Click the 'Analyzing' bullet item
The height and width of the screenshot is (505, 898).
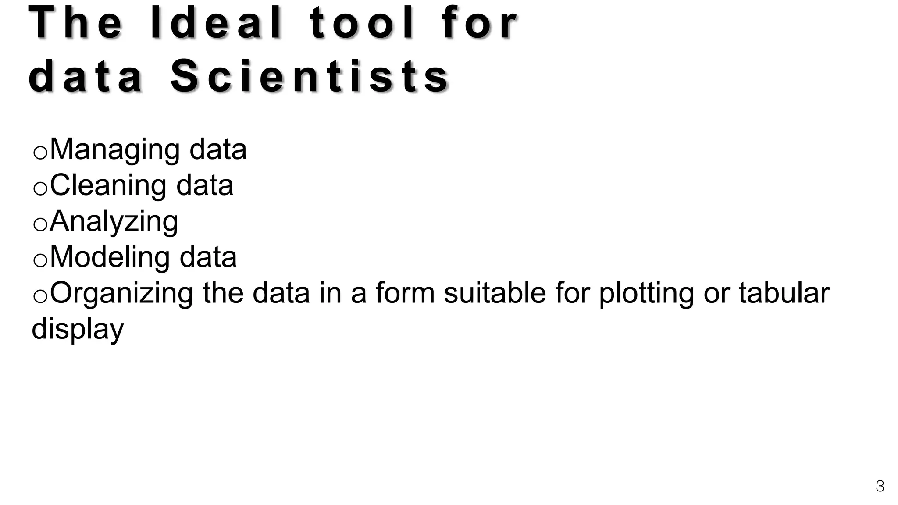click(x=114, y=221)
